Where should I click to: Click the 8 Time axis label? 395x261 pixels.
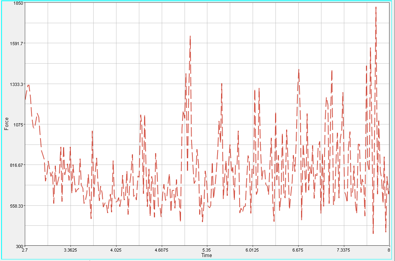click(389, 250)
